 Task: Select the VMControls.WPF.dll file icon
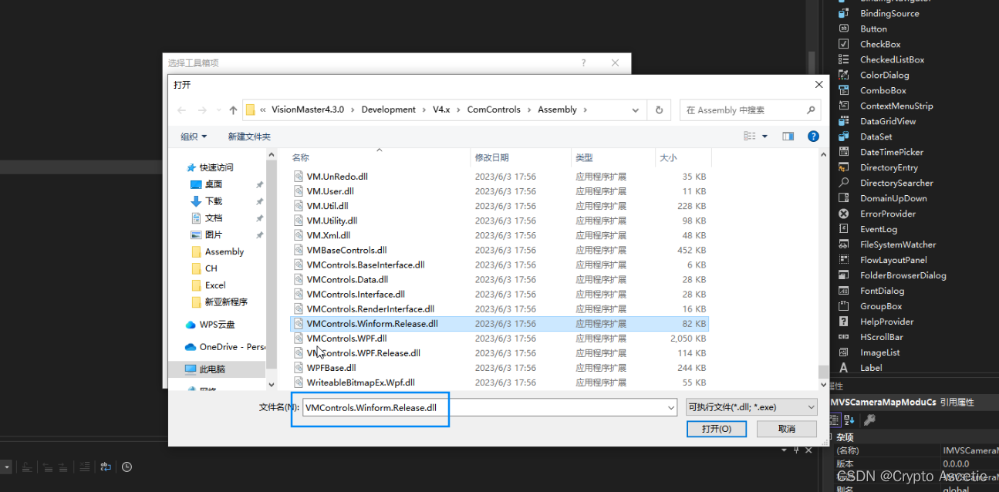click(299, 339)
